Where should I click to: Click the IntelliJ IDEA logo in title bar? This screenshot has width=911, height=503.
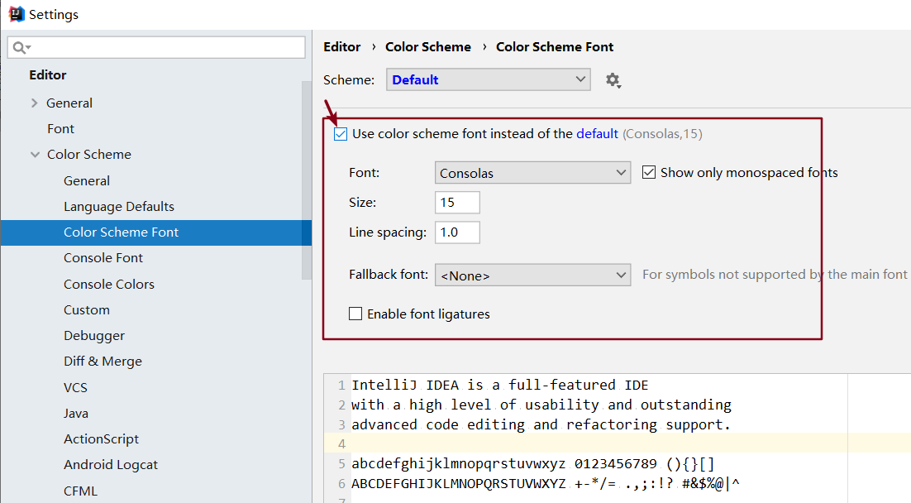tap(17, 14)
